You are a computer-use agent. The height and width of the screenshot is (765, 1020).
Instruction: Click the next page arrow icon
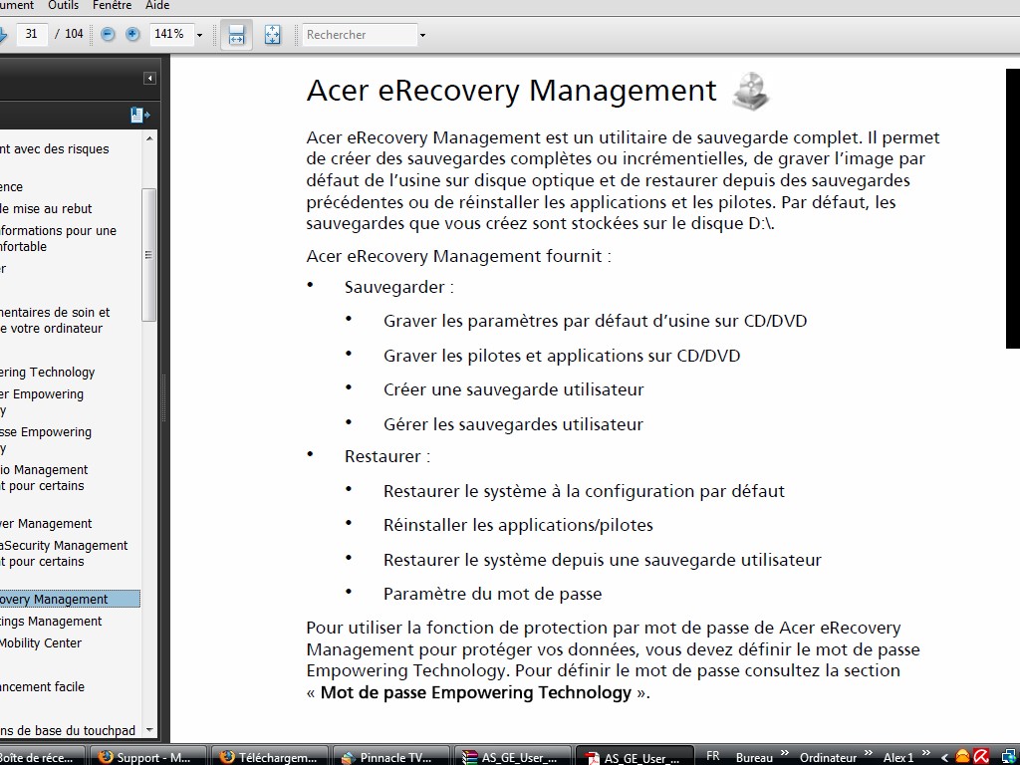pos(3,35)
